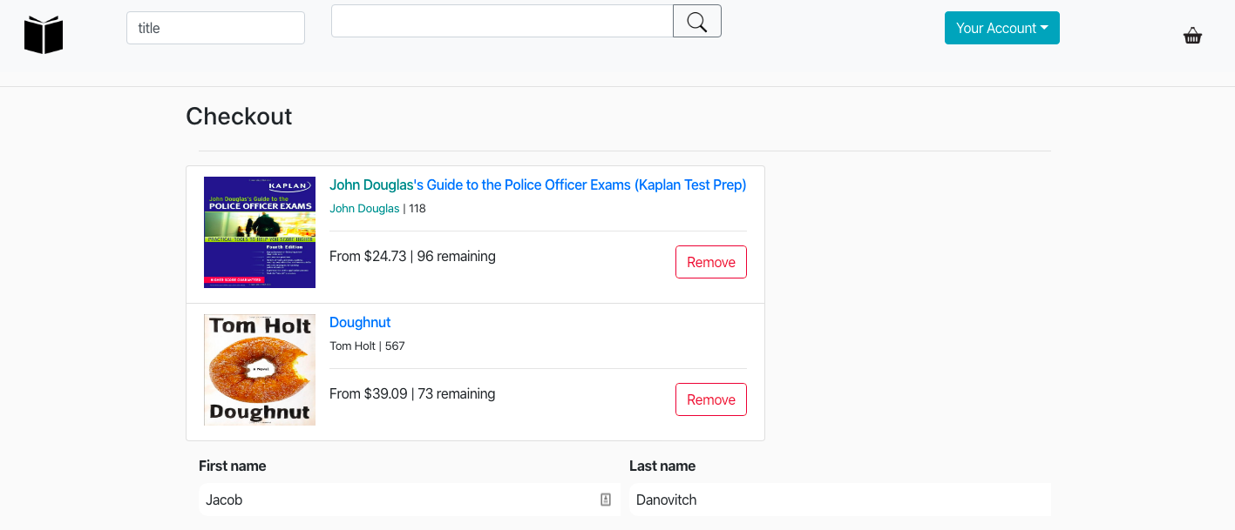Remove Doughnut from the checkout
Image resolution: width=1235 pixels, height=530 pixels.
[710, 399]
